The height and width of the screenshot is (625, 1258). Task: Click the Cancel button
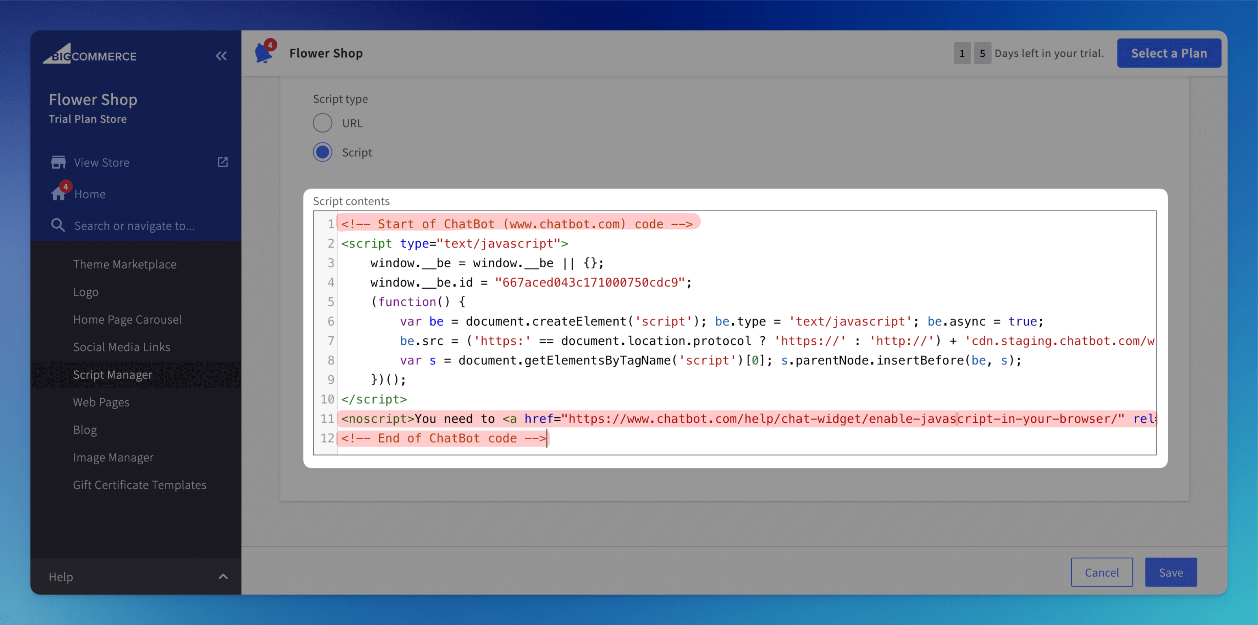coord(1101,572)
